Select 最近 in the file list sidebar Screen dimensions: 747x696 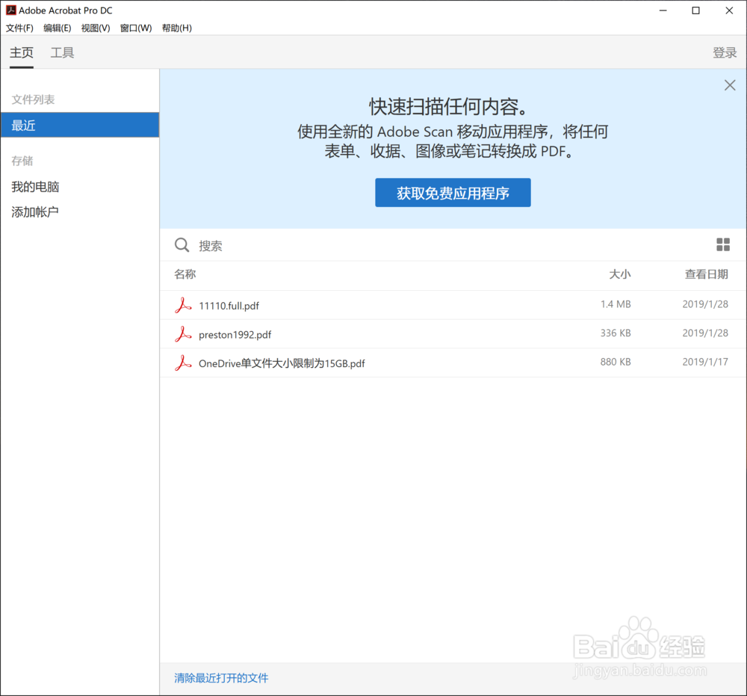(x=80, y=125)
